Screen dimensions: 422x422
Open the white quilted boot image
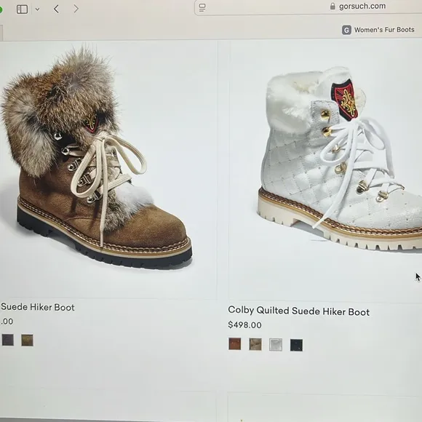coord(339,159)
